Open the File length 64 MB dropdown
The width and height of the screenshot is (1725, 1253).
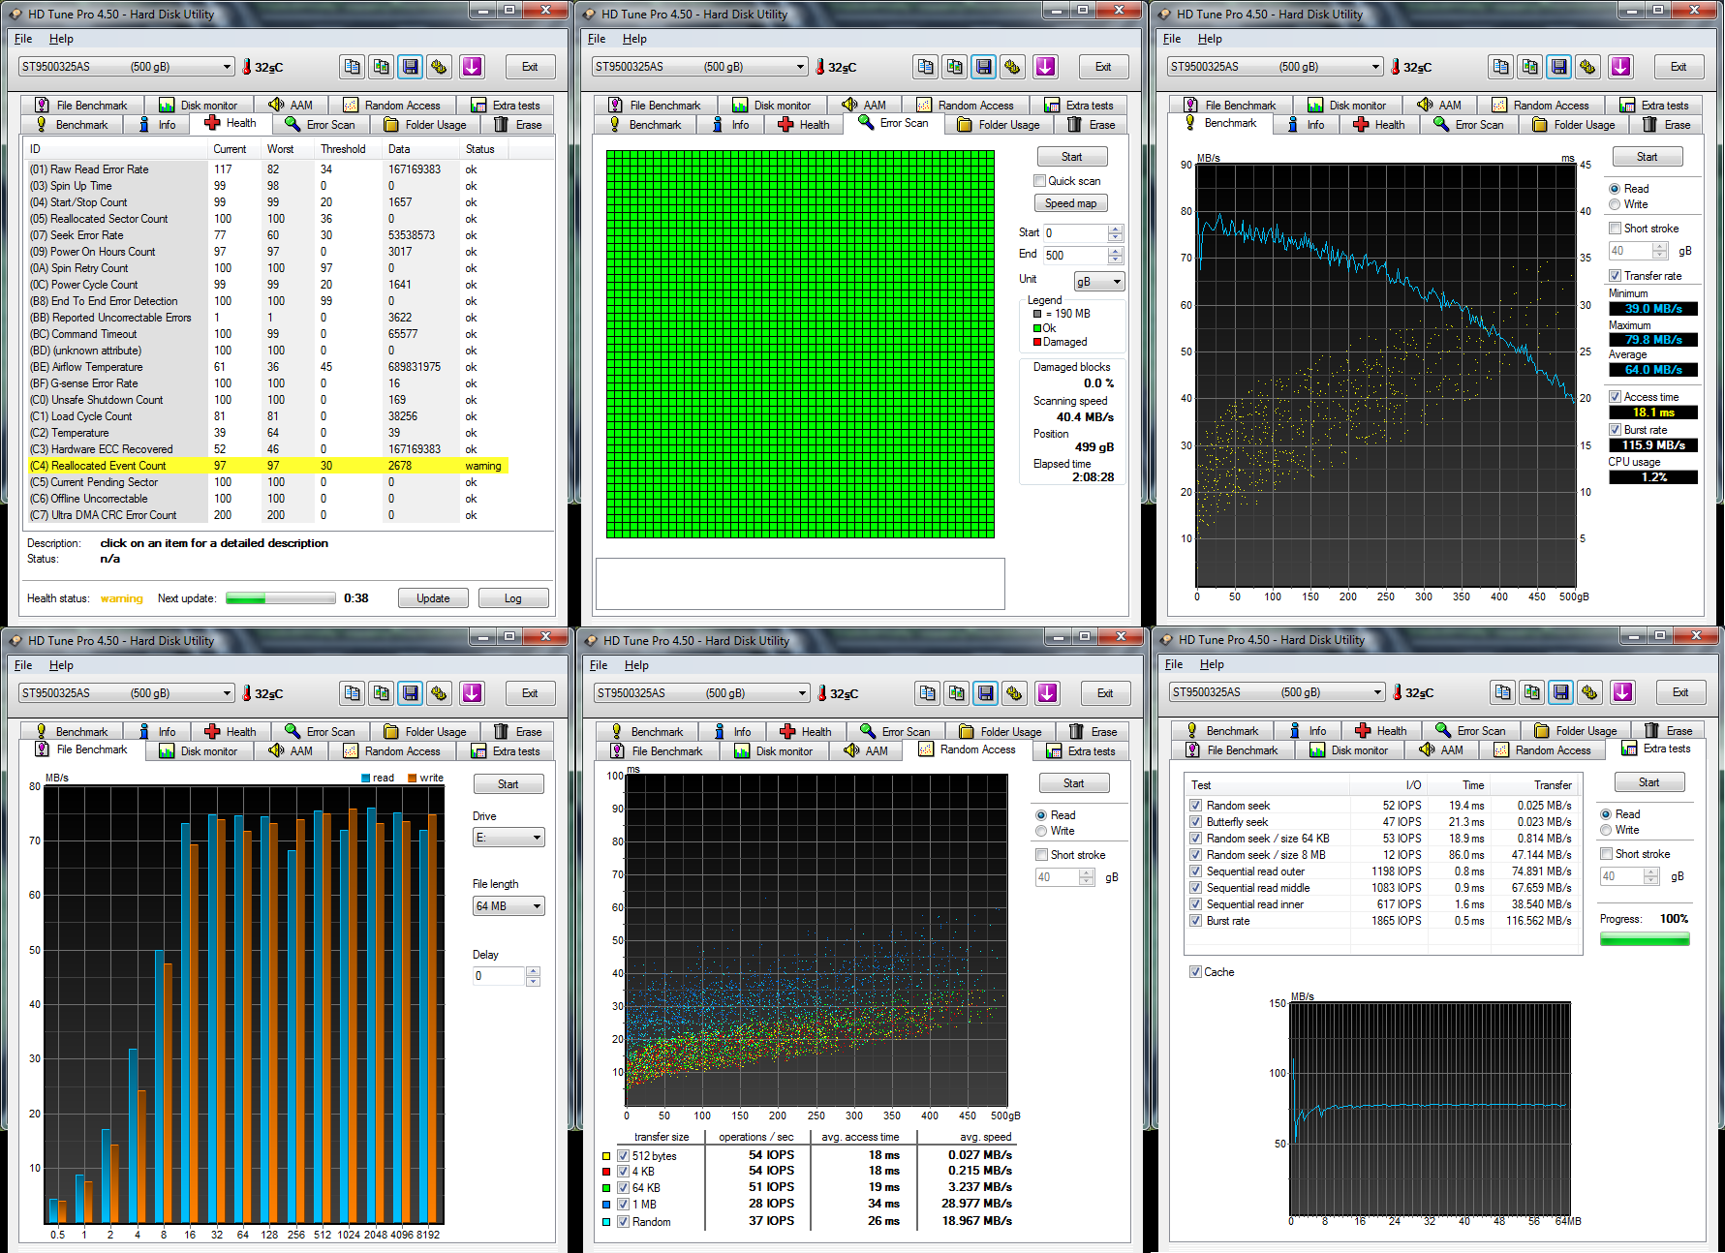508,906
